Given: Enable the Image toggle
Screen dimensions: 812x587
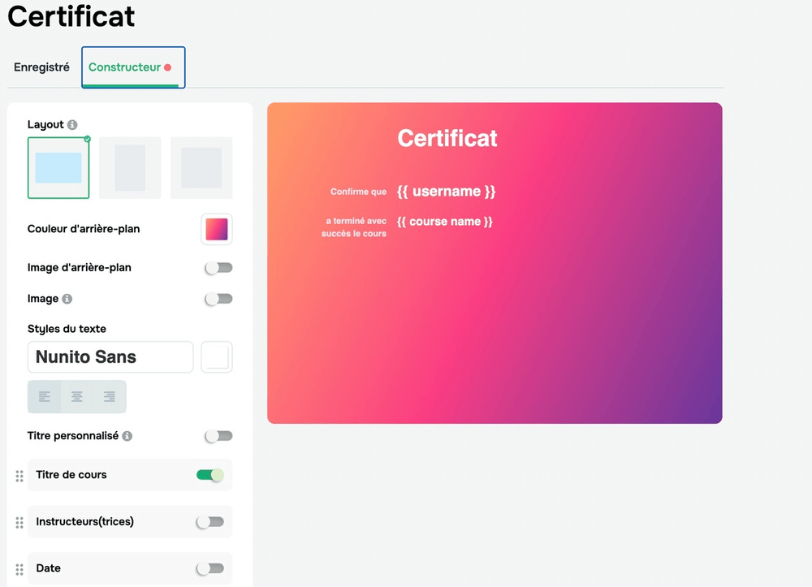Looking at the screenshot, I should coord(217,298).
